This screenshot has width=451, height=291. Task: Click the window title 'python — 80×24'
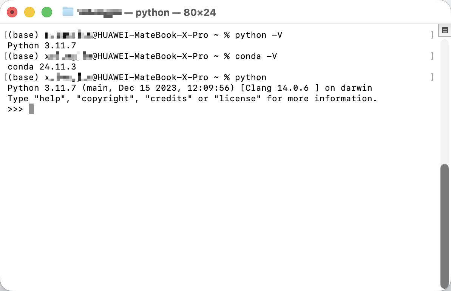coord(176,12)
